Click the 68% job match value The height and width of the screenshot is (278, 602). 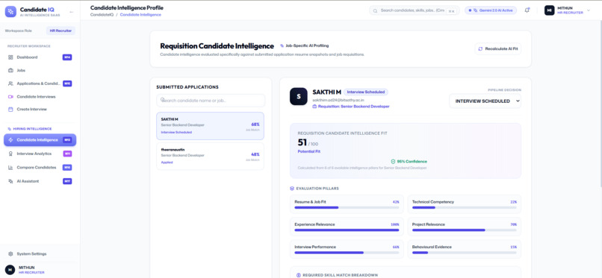point(255,124)
